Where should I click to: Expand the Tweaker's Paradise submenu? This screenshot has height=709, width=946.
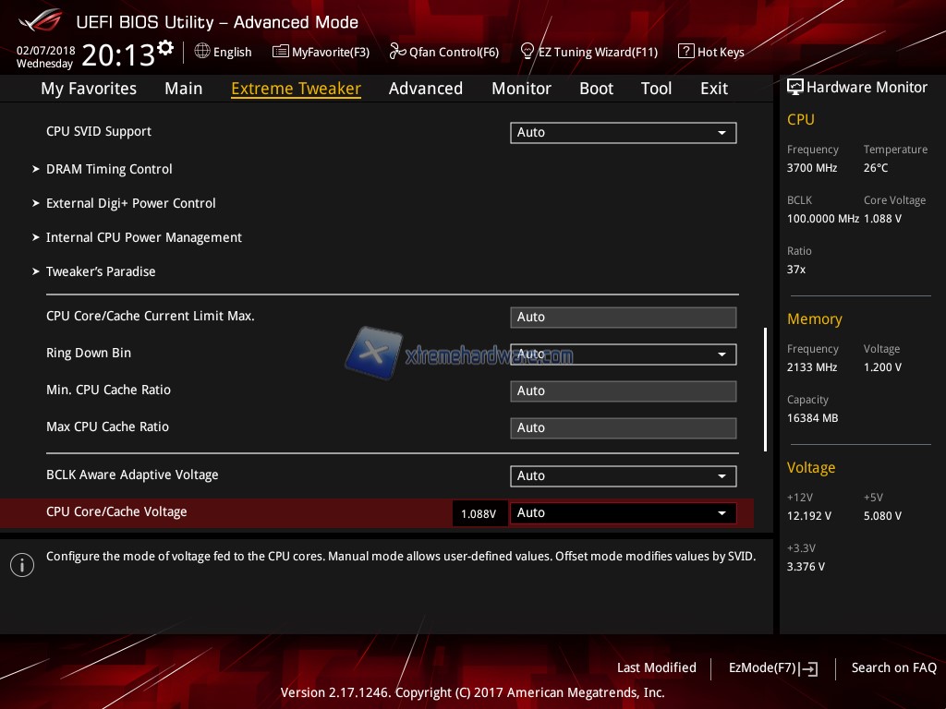pos(101,271)
